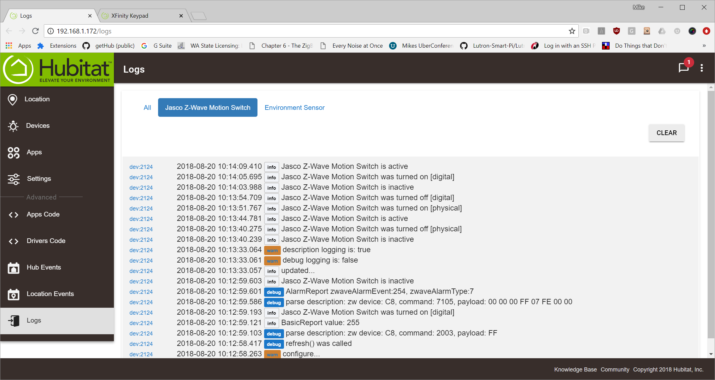715x380 pixels.
Task: Click 'refresh() was called' log message
Action: click(x=319, y=343)
